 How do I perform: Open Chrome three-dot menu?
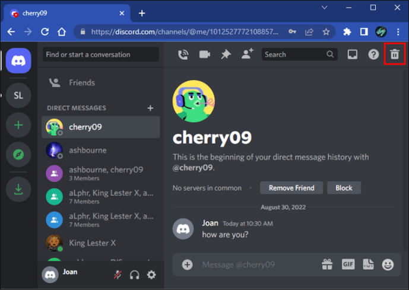(x=398, y=32)
